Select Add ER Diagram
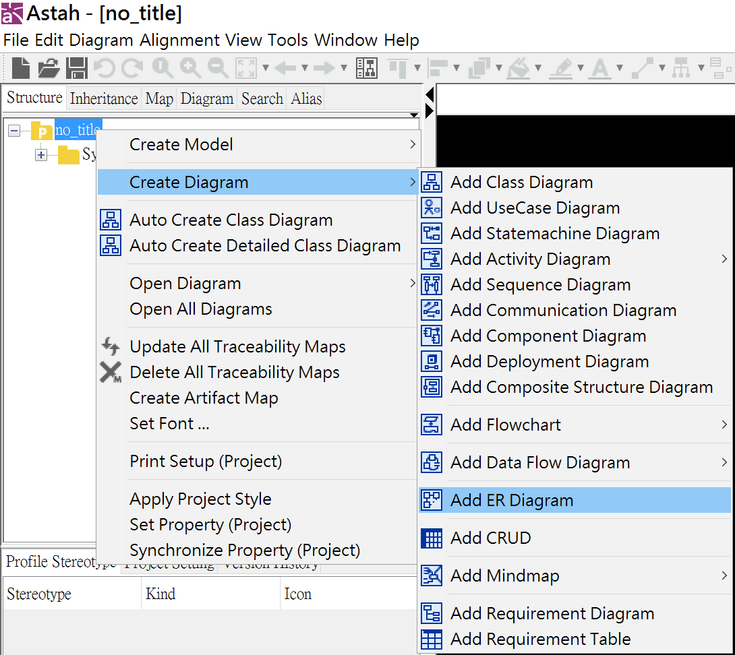Screen dimensions: 735x655 575,500
